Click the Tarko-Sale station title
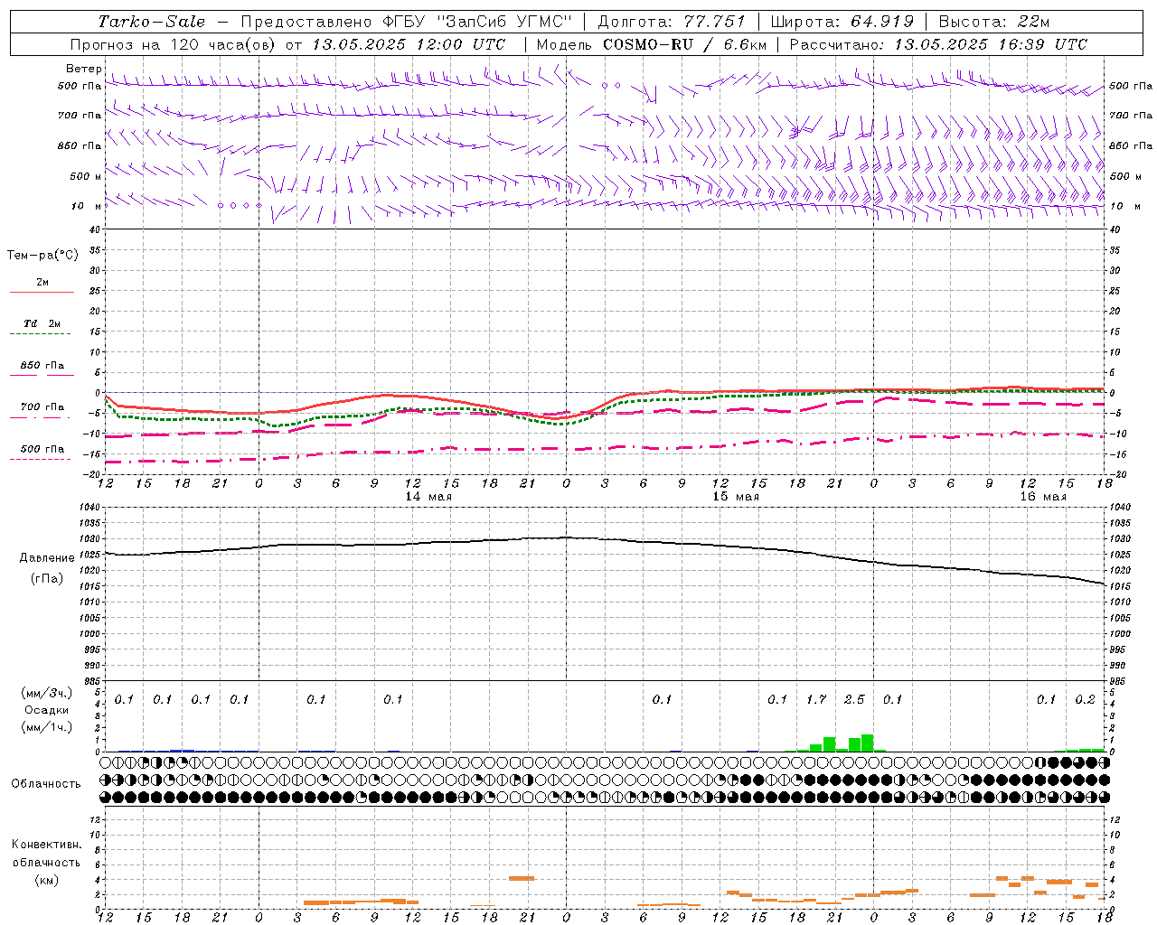The height and width of the screenshot is (925, 1157). coord(151,22)
